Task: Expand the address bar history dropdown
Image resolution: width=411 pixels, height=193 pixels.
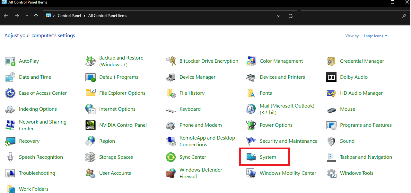Action: (278, 16)
